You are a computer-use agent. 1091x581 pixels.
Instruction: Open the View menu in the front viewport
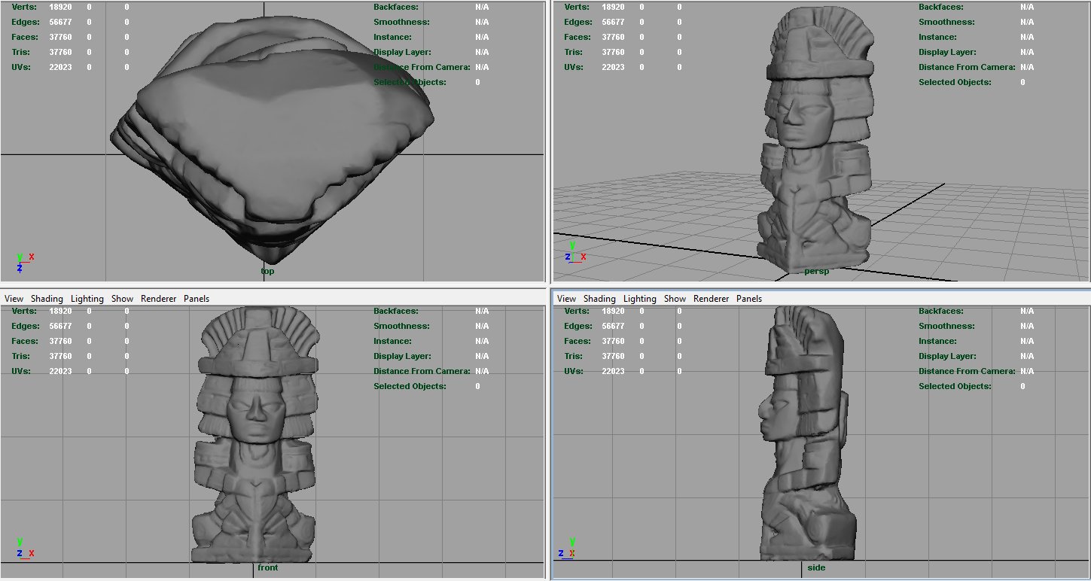[x=14, y=299]
